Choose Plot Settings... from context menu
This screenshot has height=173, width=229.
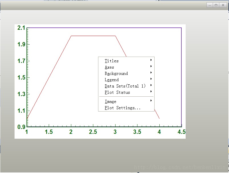[126, 108]
